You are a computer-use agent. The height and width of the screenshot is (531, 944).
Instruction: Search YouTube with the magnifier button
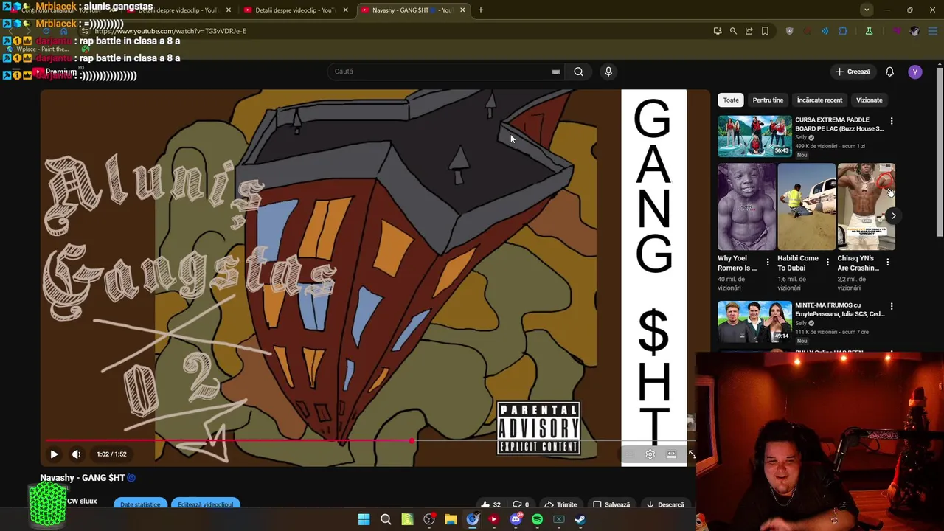578,72
